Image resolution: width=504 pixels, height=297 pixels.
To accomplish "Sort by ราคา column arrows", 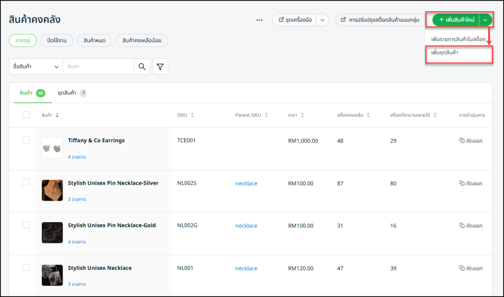I will pyautogui.click(x=302, y=115).
